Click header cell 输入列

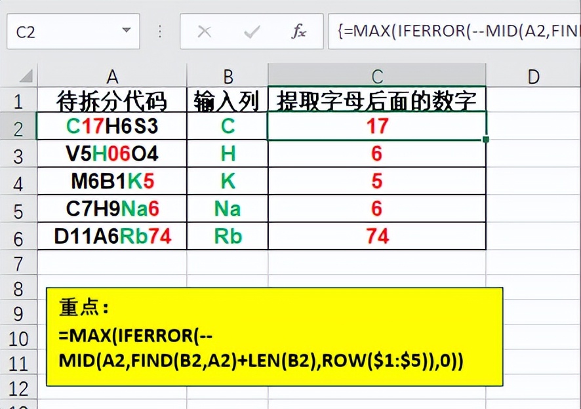[228, 100]
